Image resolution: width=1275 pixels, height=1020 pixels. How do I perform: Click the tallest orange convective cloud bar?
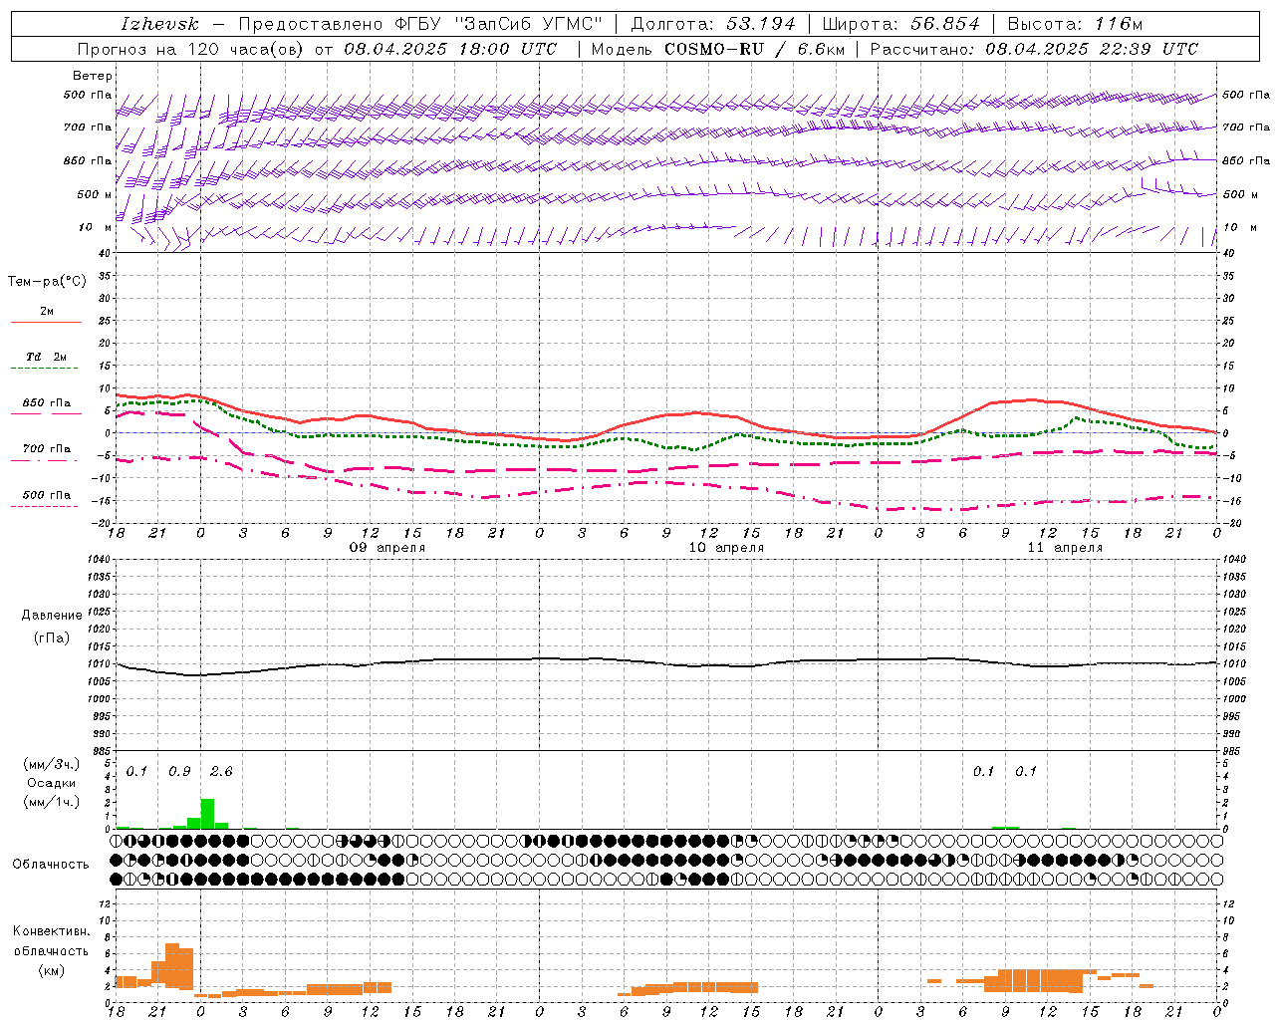click(x=171, y=965)
